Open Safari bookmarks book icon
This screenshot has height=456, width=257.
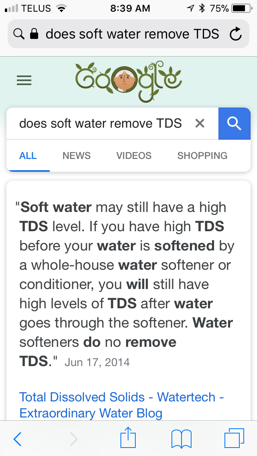coord(181,439)
